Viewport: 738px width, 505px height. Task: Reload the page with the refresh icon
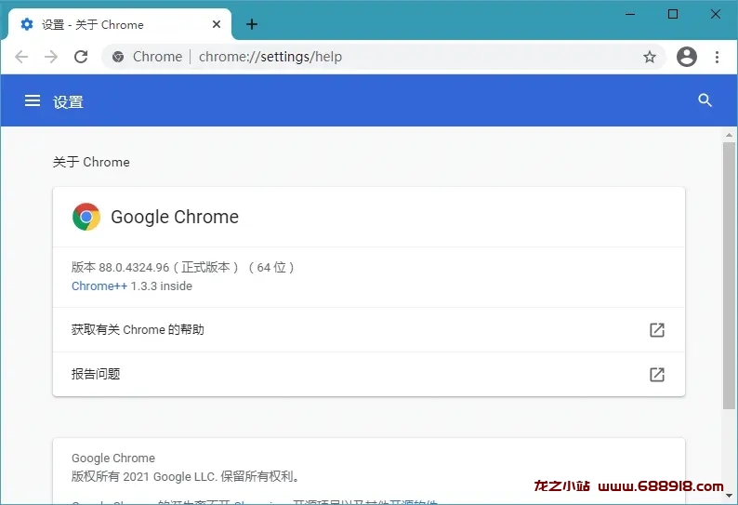point(81,57)
